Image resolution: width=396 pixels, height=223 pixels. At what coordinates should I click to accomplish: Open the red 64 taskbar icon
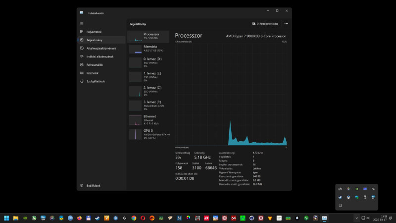234,218
